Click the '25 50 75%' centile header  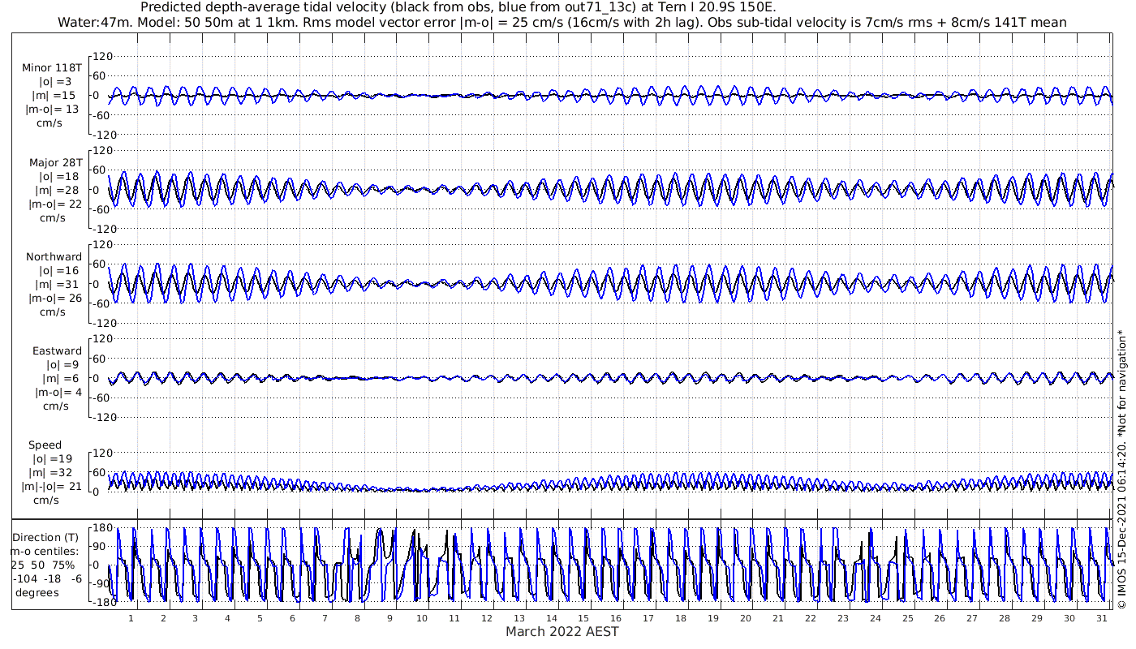[42, 565]
